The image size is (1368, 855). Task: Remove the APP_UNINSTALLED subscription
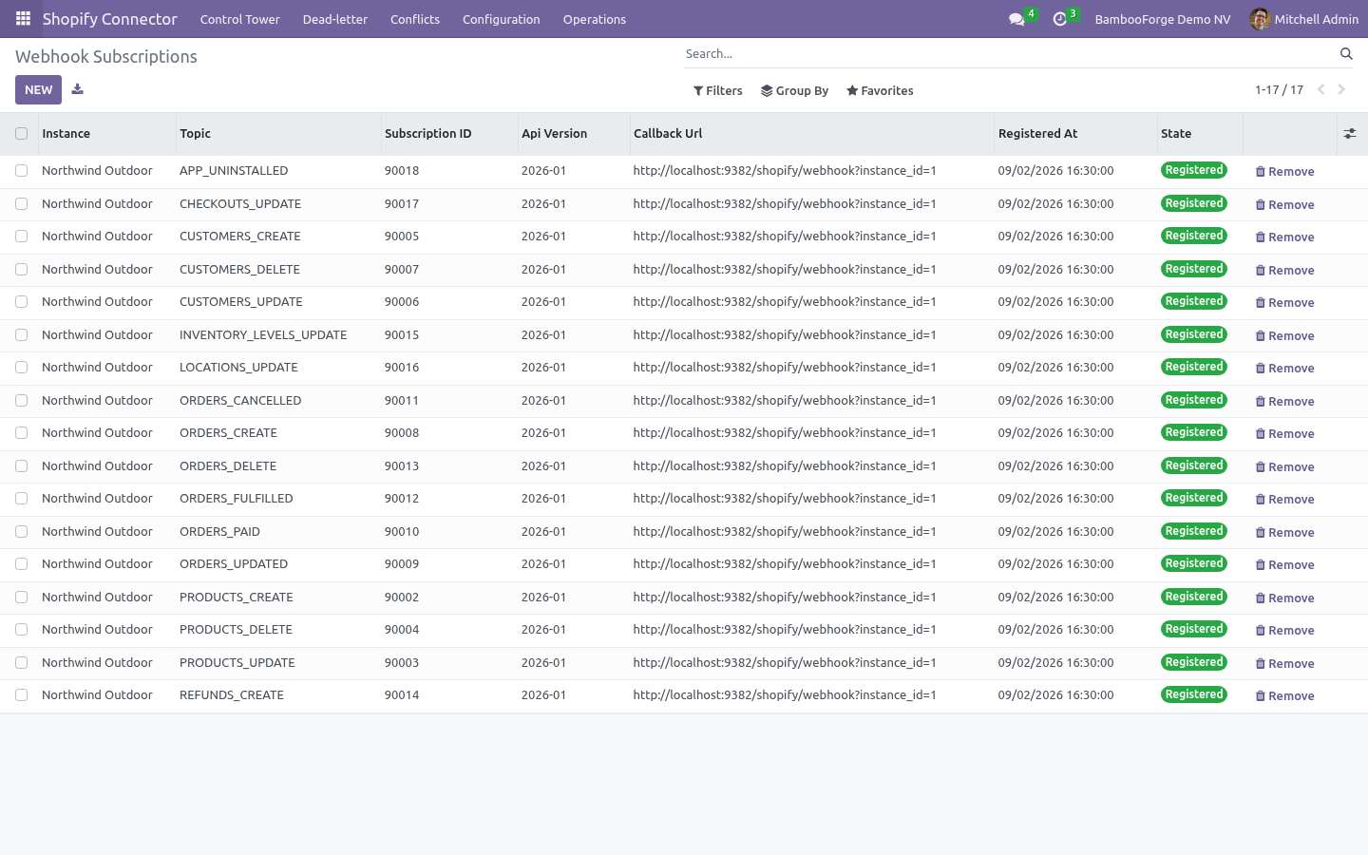(1284, 172)
